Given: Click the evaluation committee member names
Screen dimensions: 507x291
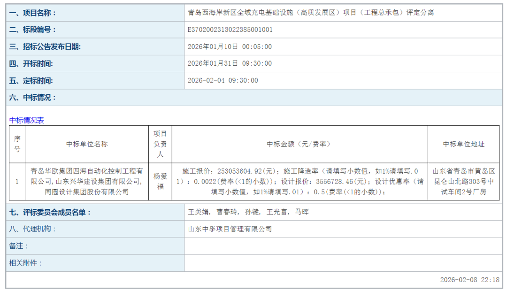Looking at the screenshot, I should click(x=248, y=212).
